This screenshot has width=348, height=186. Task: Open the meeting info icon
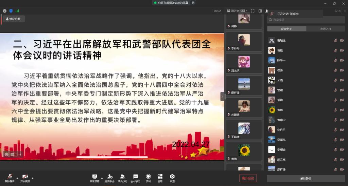pos(4,11)
